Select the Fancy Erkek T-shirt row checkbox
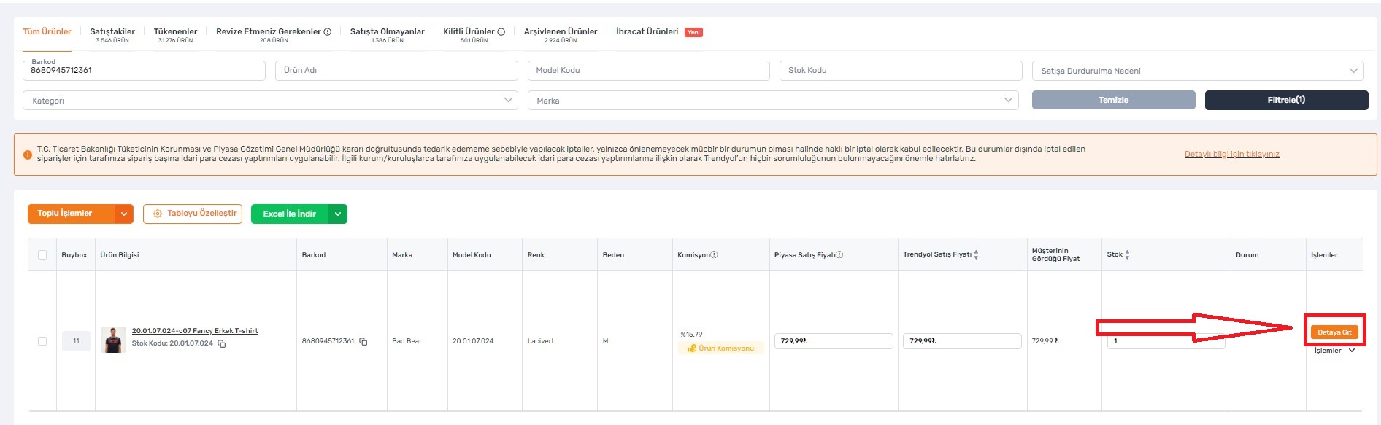This screenshot has height=425, width=1381. tap(42, 341)
